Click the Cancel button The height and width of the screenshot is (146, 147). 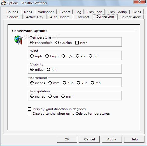coord(89,139)
